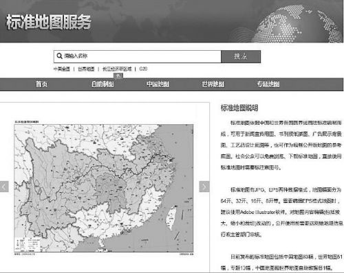The image size is (344, 273).
Task: Click the globe graphic in banner
Action: point(297,23)
